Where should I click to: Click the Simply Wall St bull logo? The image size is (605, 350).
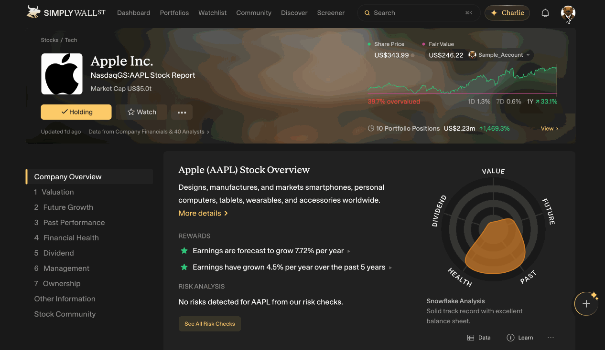coord(66,12)
